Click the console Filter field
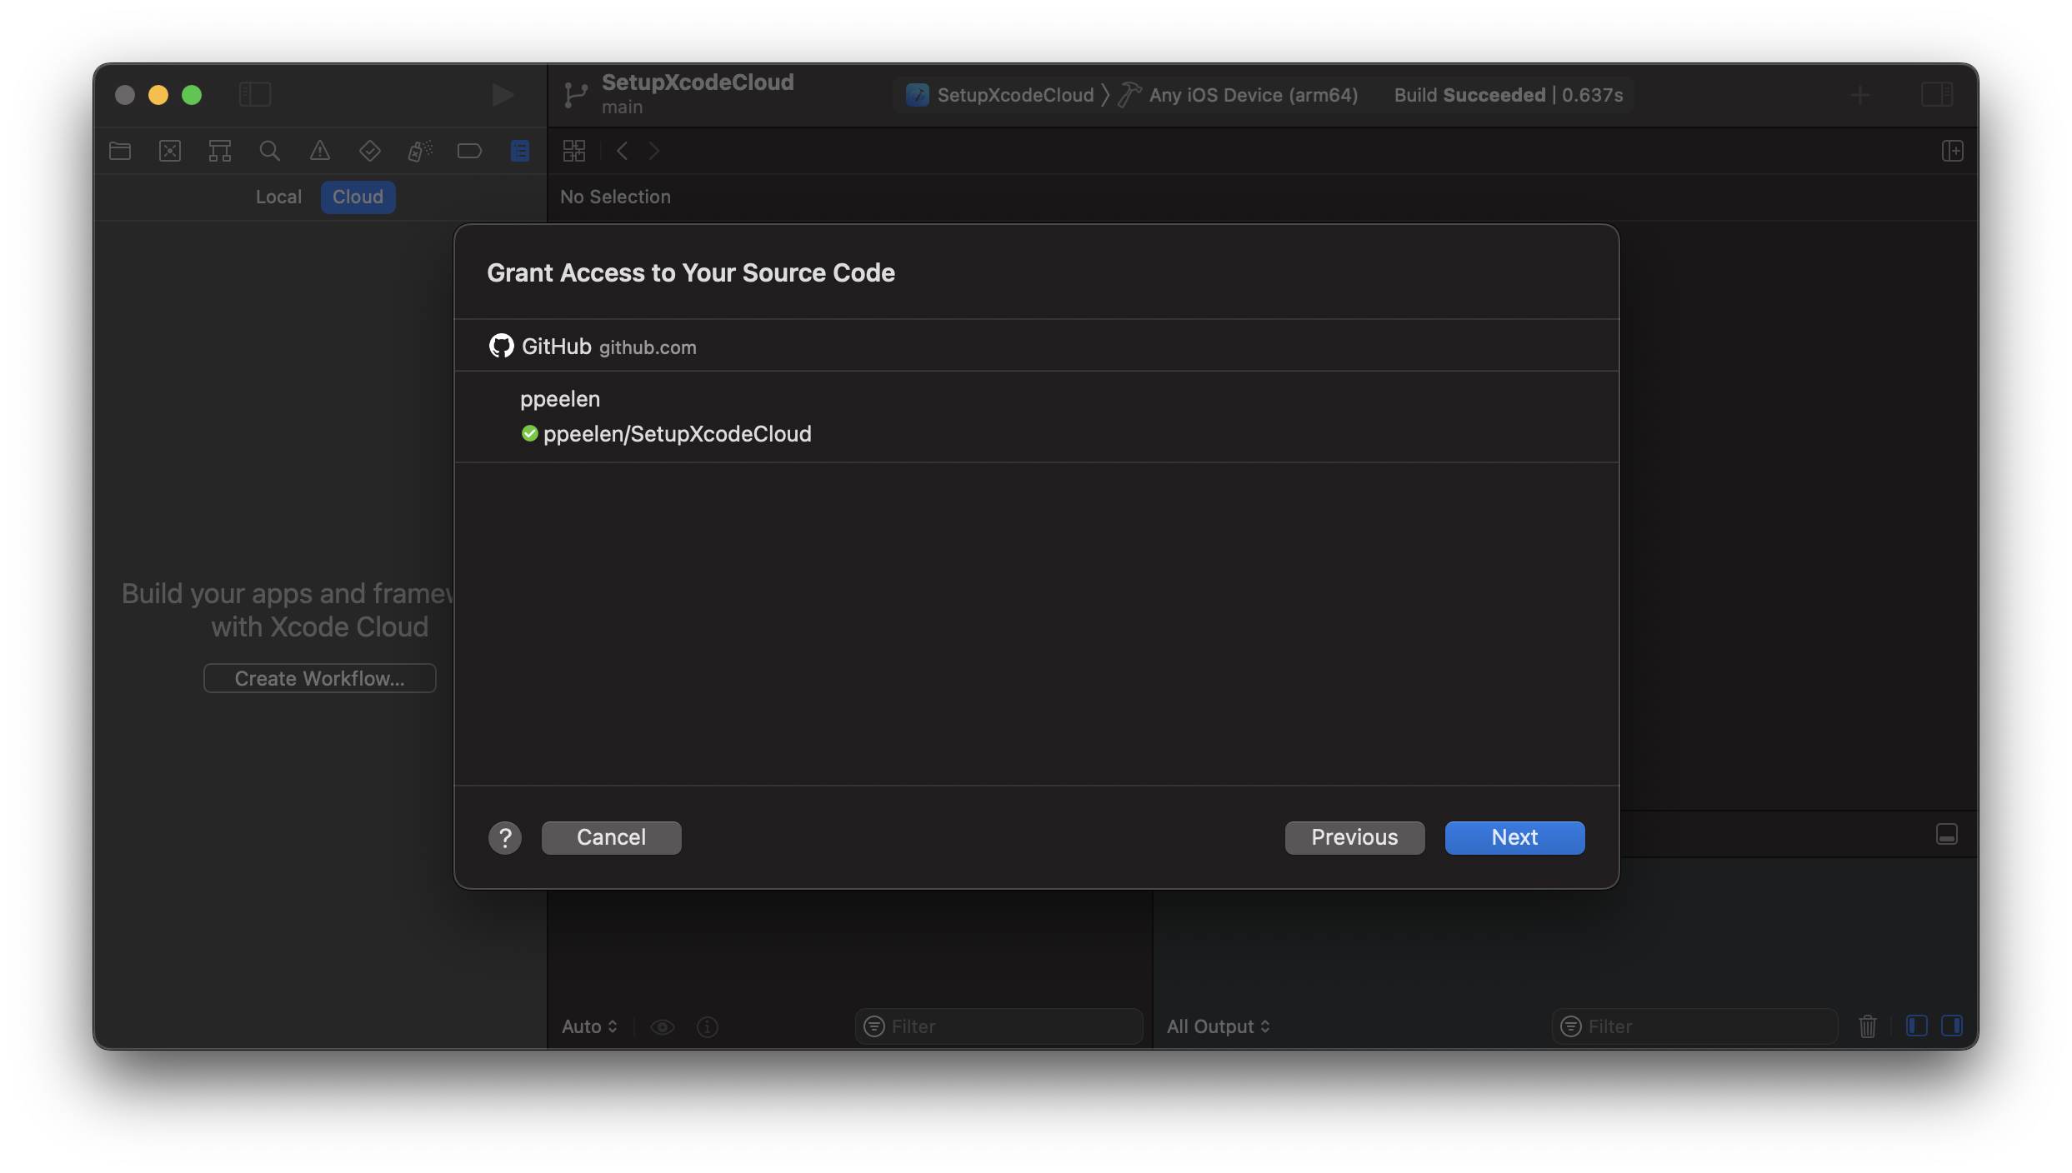 pos(1695,1026)
